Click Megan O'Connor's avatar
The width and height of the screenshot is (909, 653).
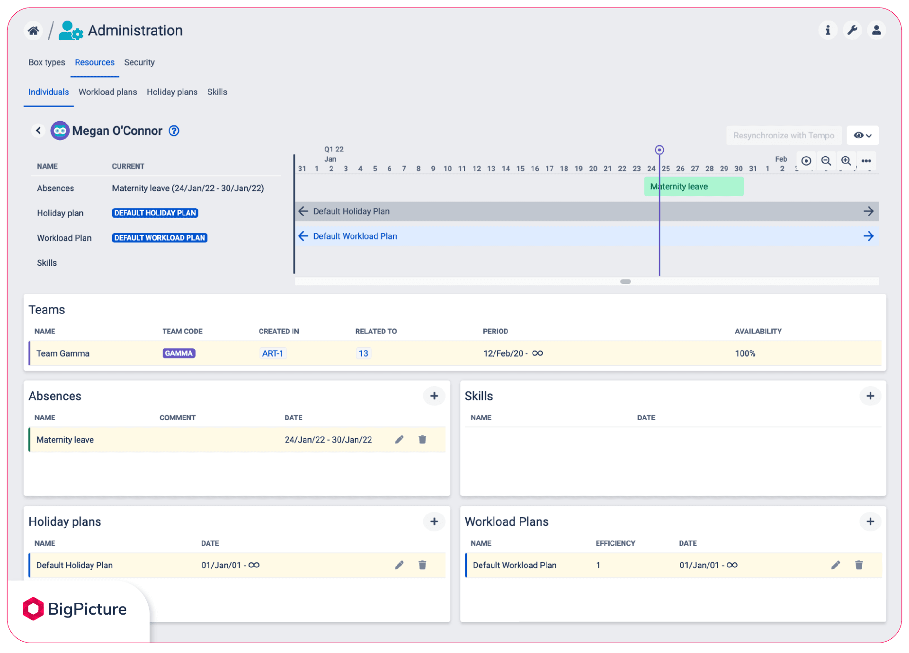pyautogui.click(x=60, y=131)
